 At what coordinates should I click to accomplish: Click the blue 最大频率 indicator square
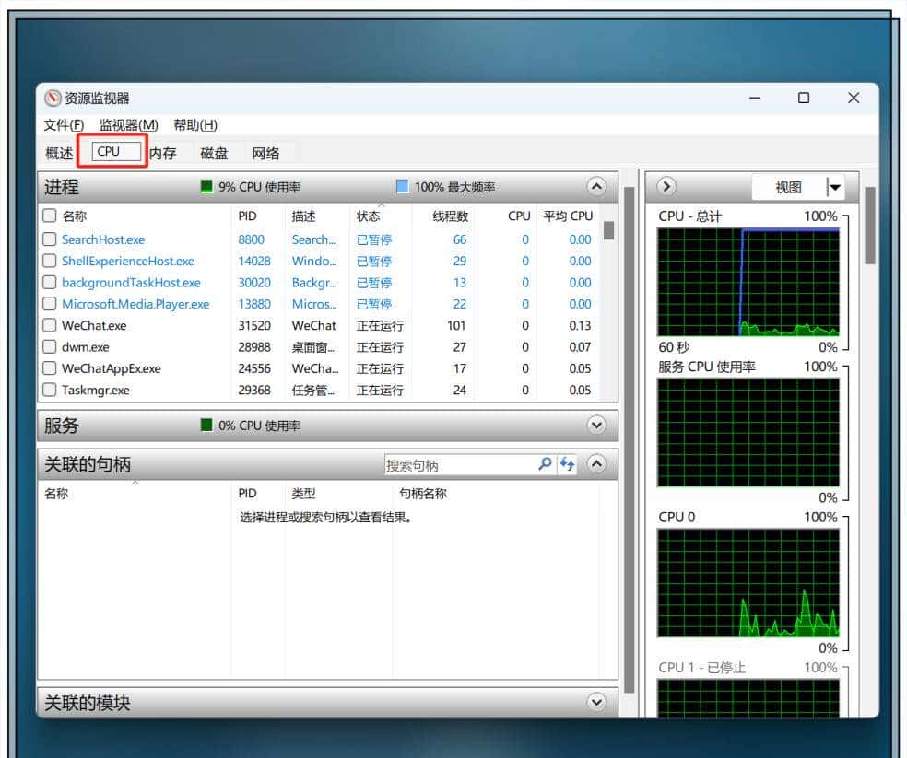coord(402,187)
